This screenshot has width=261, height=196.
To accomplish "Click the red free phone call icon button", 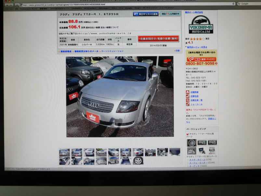I will pos(202,59).
